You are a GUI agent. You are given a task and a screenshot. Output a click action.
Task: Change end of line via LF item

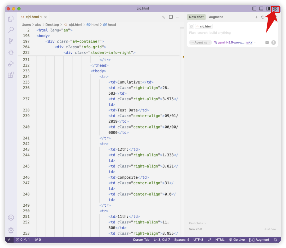click(209, 240)
